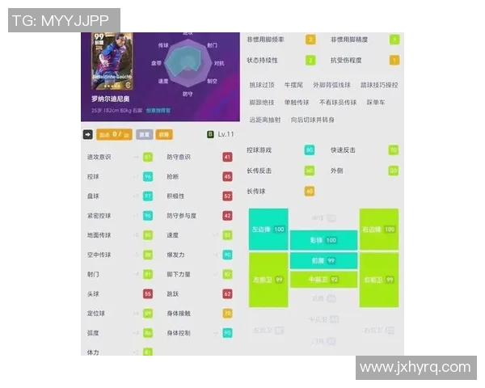The height and width of the screenshot is (388, 485).
Task: Click the 头球 value 55 badge
Action: (x=148, y=293)
